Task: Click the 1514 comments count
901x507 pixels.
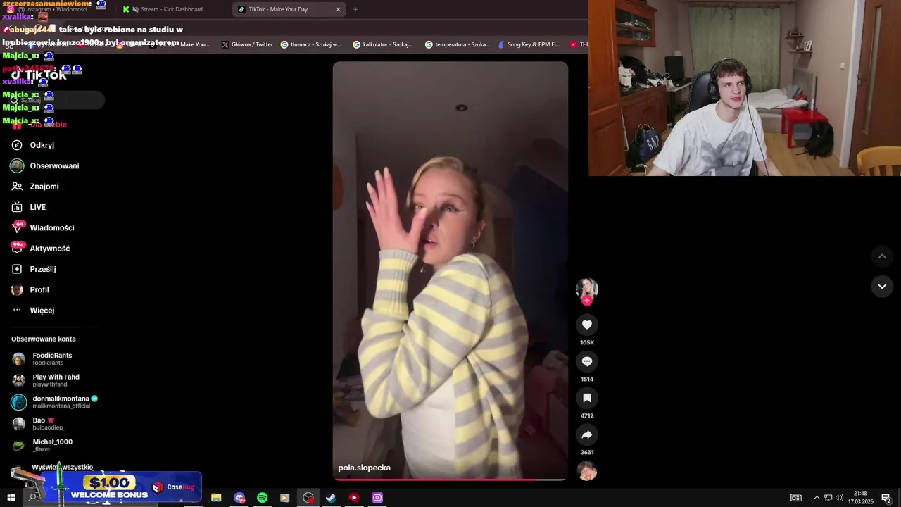Action: pos(586,379)
